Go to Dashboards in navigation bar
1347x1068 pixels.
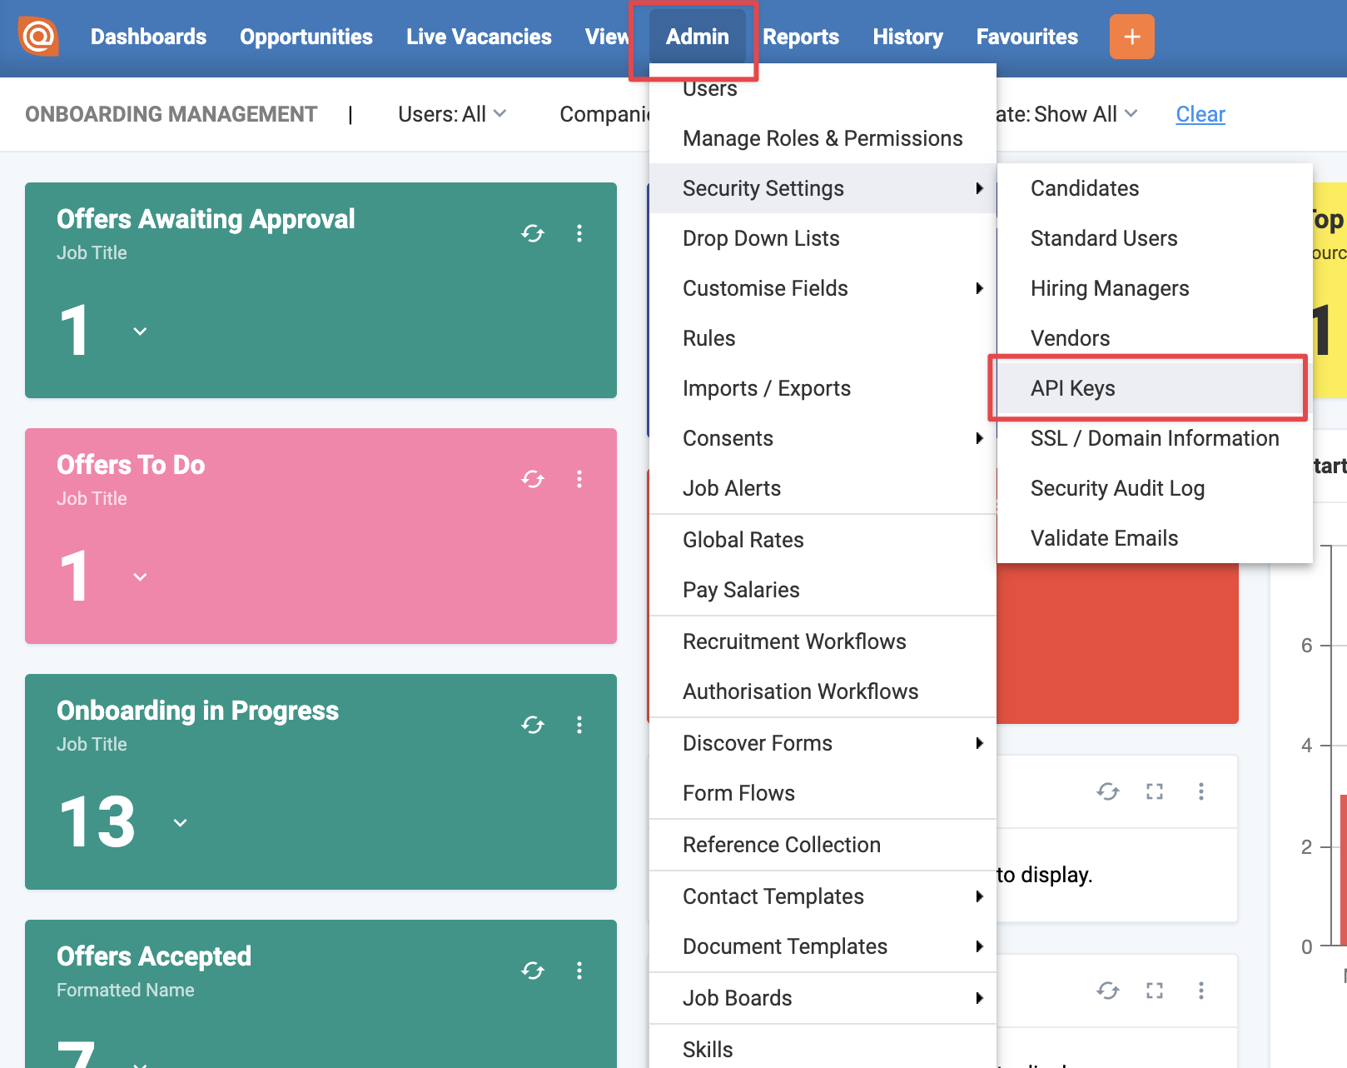(148, 37)
